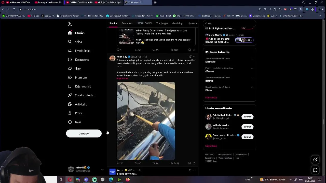The image size is (326, 183).
Task: Open more options on Ryan Cey's post
Action: (194, 57)
